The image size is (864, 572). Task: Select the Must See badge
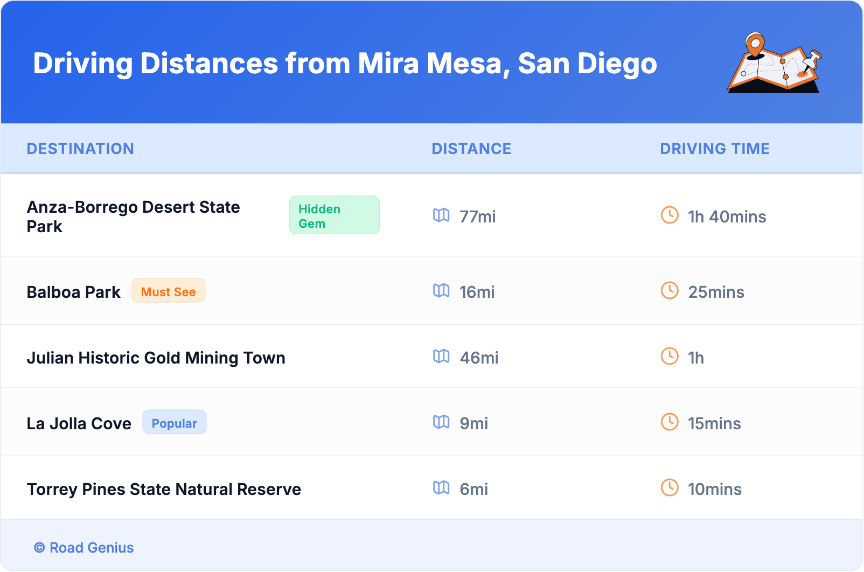pos(168,291)
